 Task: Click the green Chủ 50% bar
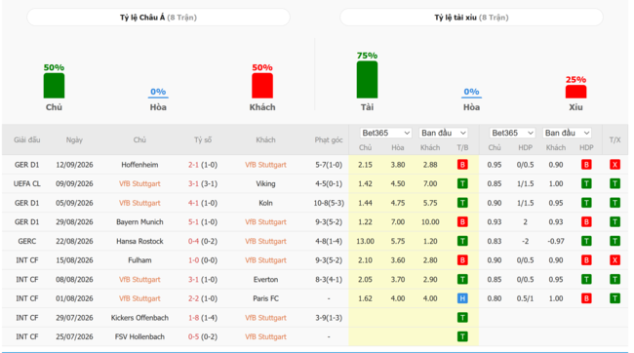point(54,85)
